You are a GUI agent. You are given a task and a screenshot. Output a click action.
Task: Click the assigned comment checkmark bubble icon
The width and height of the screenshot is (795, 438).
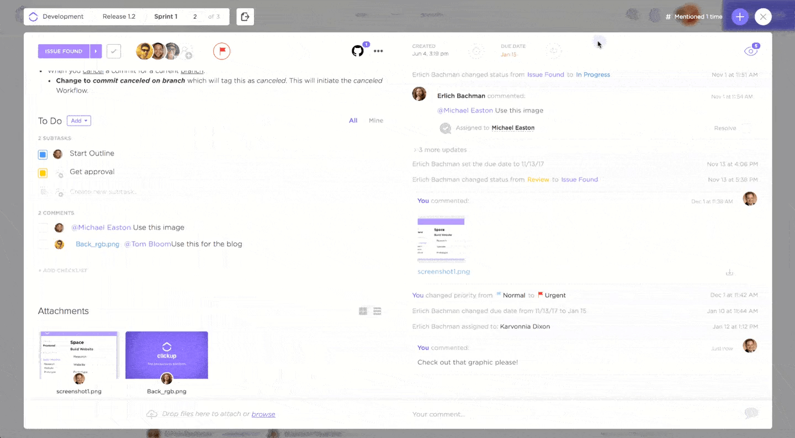pos(446,128)
